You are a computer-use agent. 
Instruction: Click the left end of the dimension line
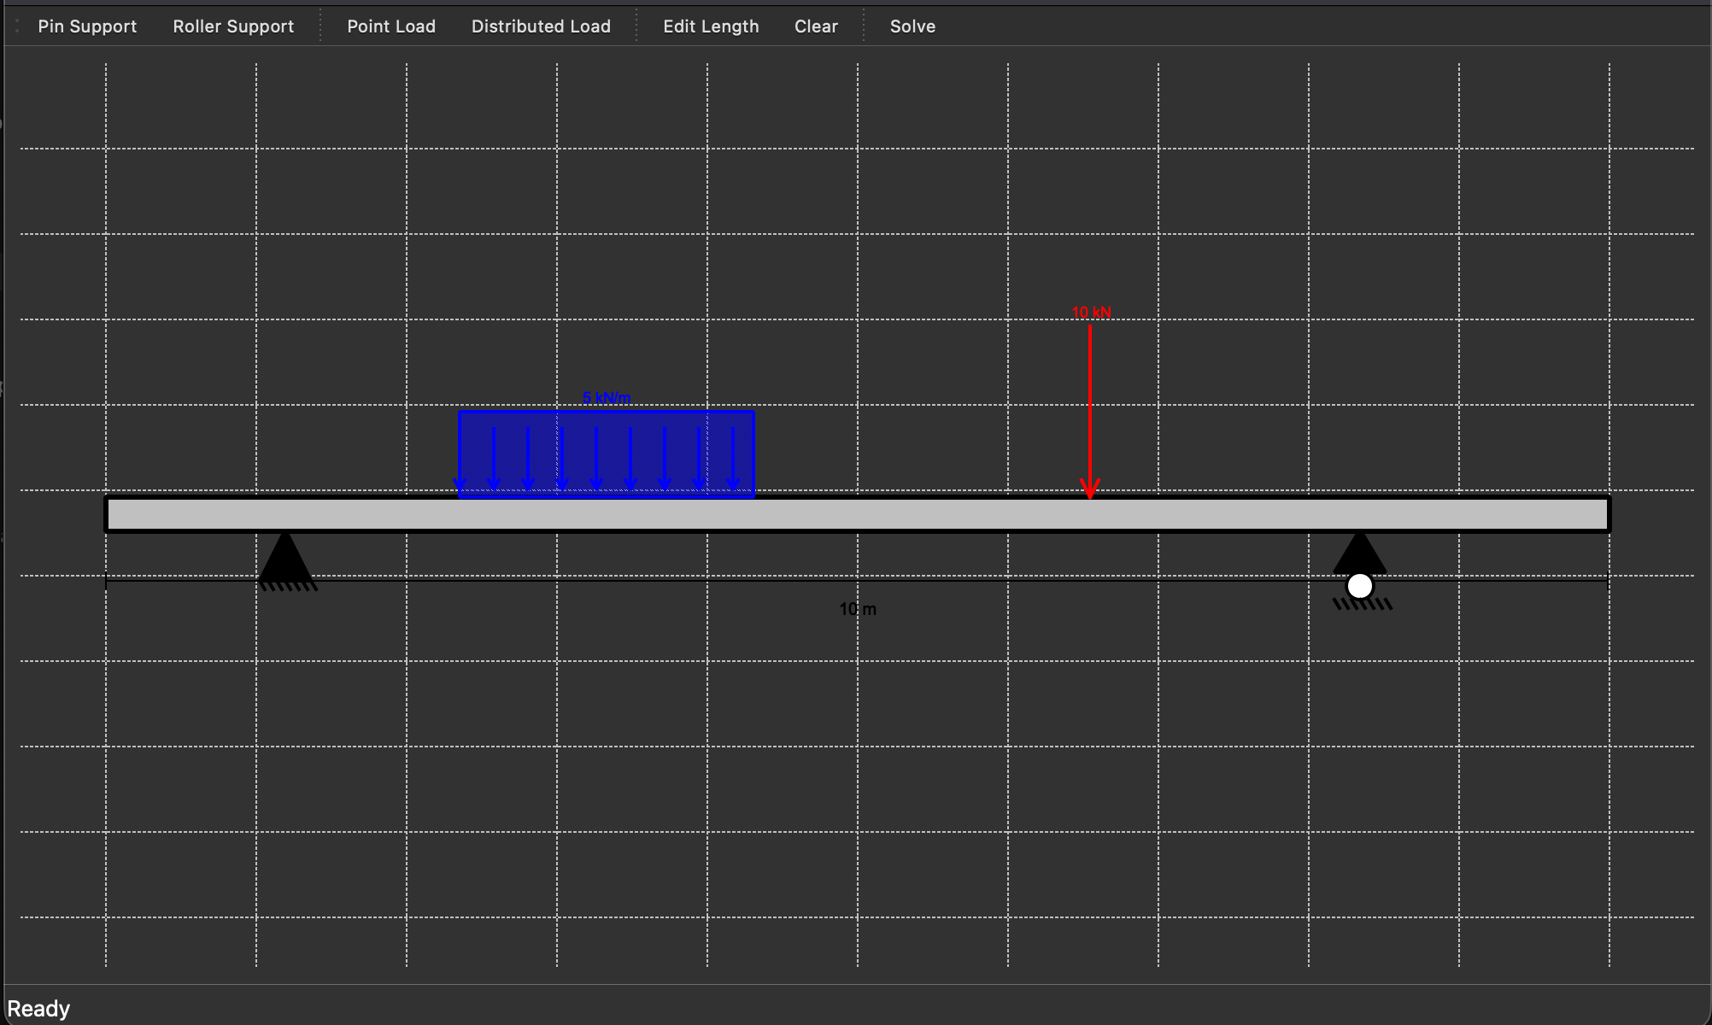(x=106, y=581)
